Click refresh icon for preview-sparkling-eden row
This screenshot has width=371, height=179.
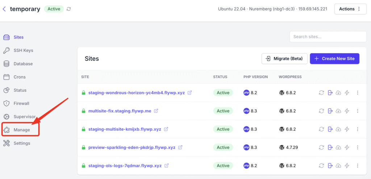click(321, 147)
